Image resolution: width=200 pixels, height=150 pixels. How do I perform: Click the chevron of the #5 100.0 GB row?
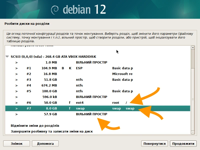coord(16,91)
